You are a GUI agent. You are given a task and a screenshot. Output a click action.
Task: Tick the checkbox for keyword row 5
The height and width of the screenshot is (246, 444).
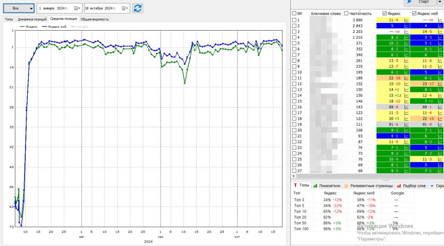(294, 43)
